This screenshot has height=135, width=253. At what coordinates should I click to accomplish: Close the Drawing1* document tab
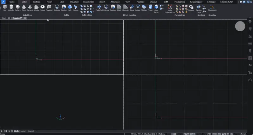(x=25, y=18)
